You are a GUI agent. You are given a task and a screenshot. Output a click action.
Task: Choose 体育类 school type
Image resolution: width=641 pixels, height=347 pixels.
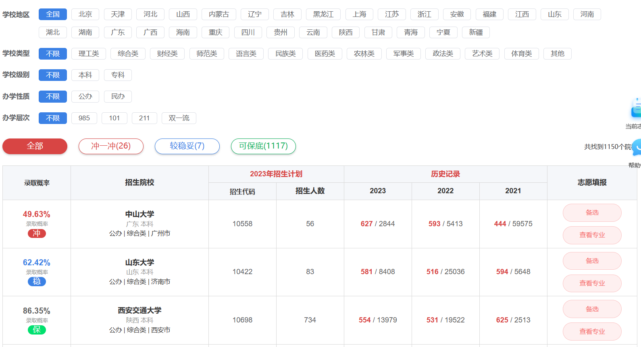(x=522, y=54)
